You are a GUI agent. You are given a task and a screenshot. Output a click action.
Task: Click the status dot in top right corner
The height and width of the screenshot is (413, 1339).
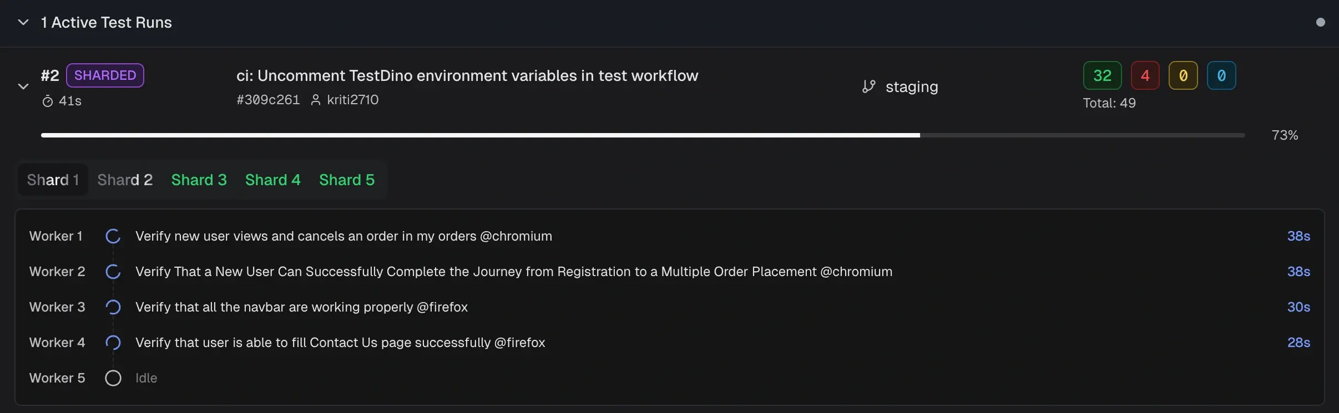pyautogui.click(x=1320, y=22)
